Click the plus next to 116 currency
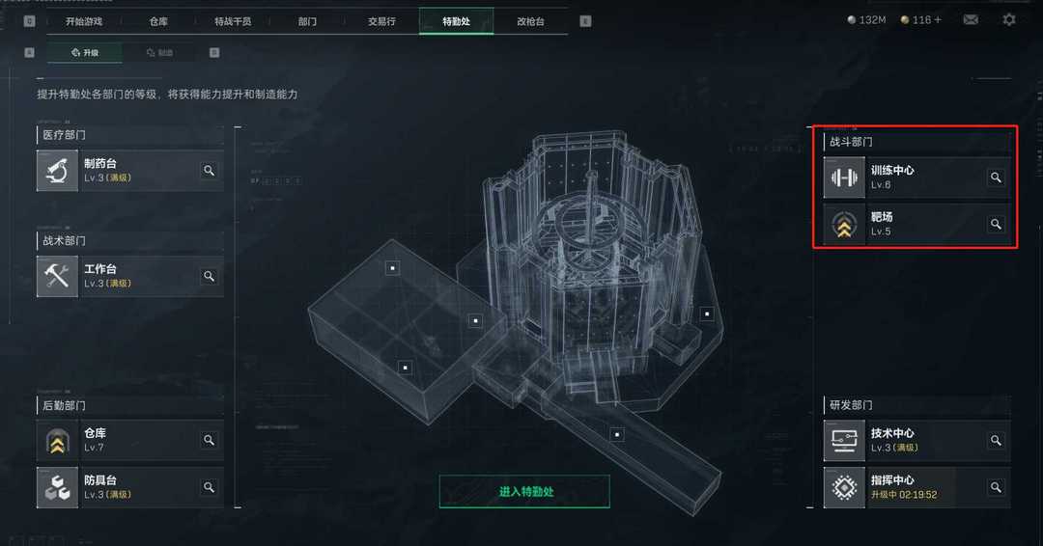Image resolution: width=1043 pixels, height=546 pixels. [x=938, y=20]
